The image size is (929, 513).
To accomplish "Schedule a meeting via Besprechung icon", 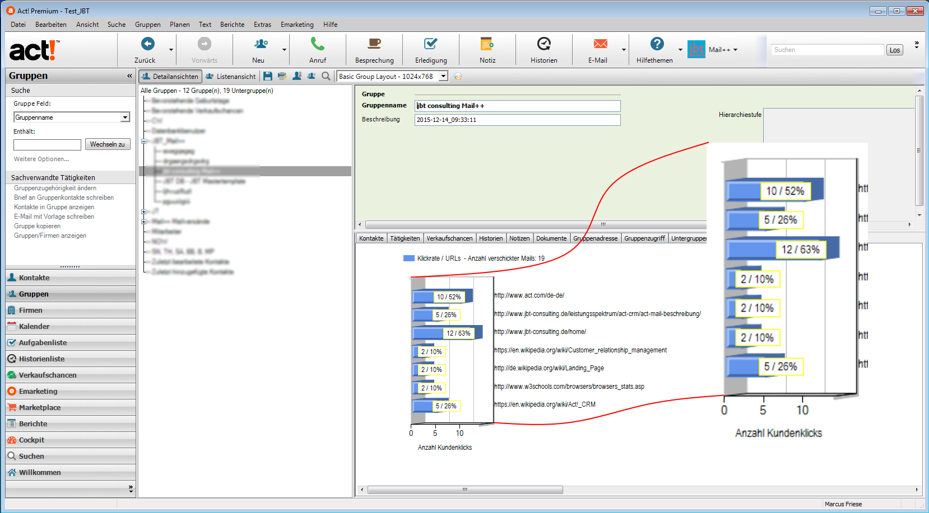I will (x=374, y=44).
